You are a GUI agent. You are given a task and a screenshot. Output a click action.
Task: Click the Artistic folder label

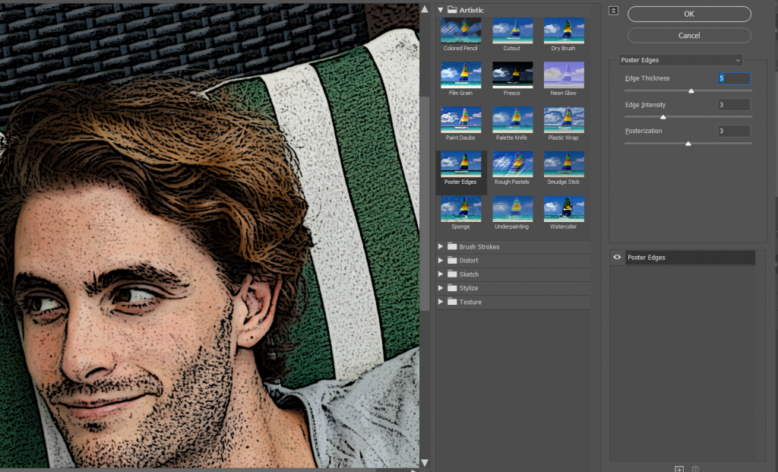coord(471,10)
